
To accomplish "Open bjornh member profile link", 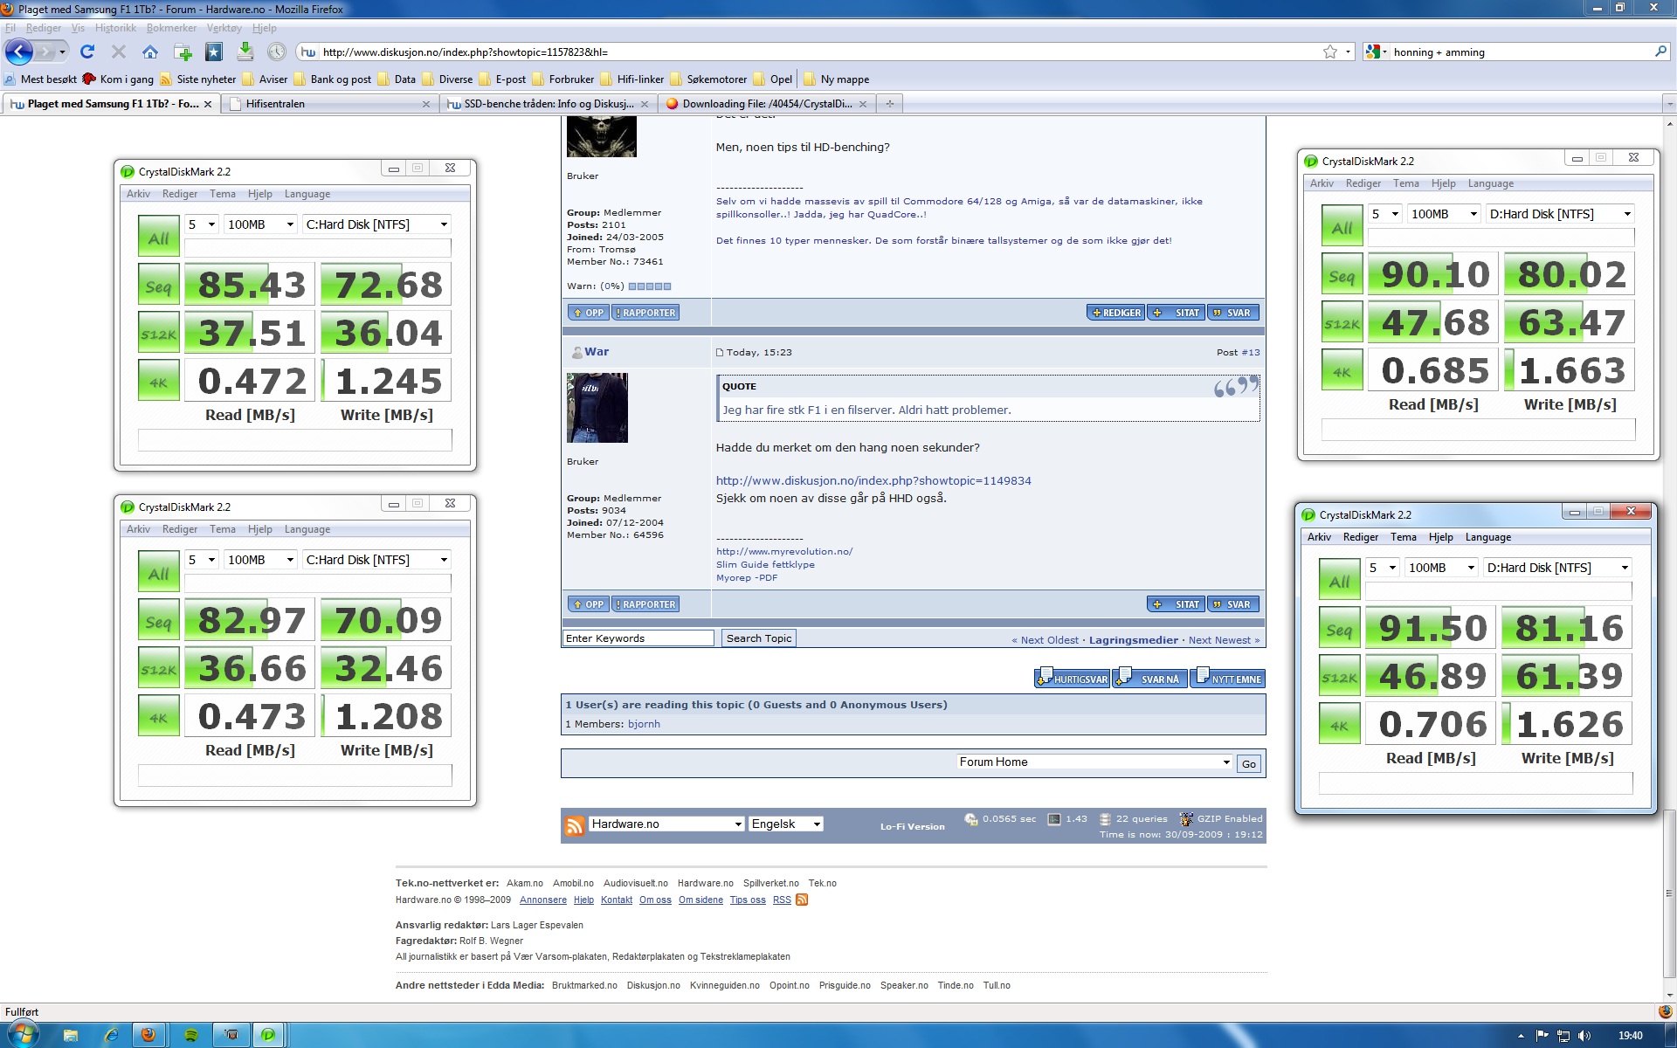I will [644, 724].
